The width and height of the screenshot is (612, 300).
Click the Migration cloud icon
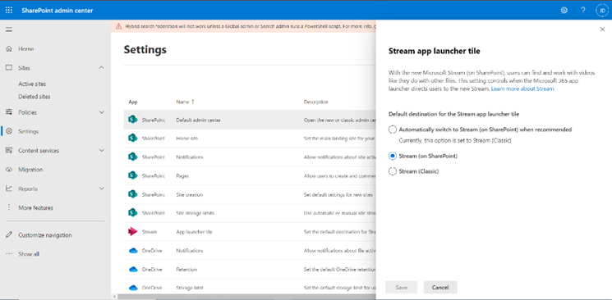coord(9,170)
